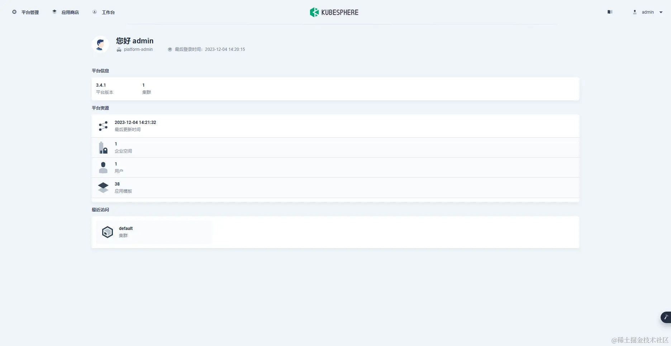Click the layers icon beside 应用商店
The width and height of the screenshot is (671, 346).
click(x=54, y=12)
